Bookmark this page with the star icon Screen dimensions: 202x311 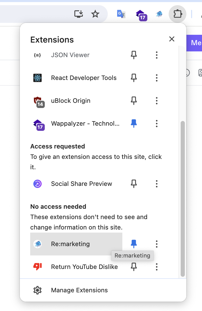click(x=95, y=14)
